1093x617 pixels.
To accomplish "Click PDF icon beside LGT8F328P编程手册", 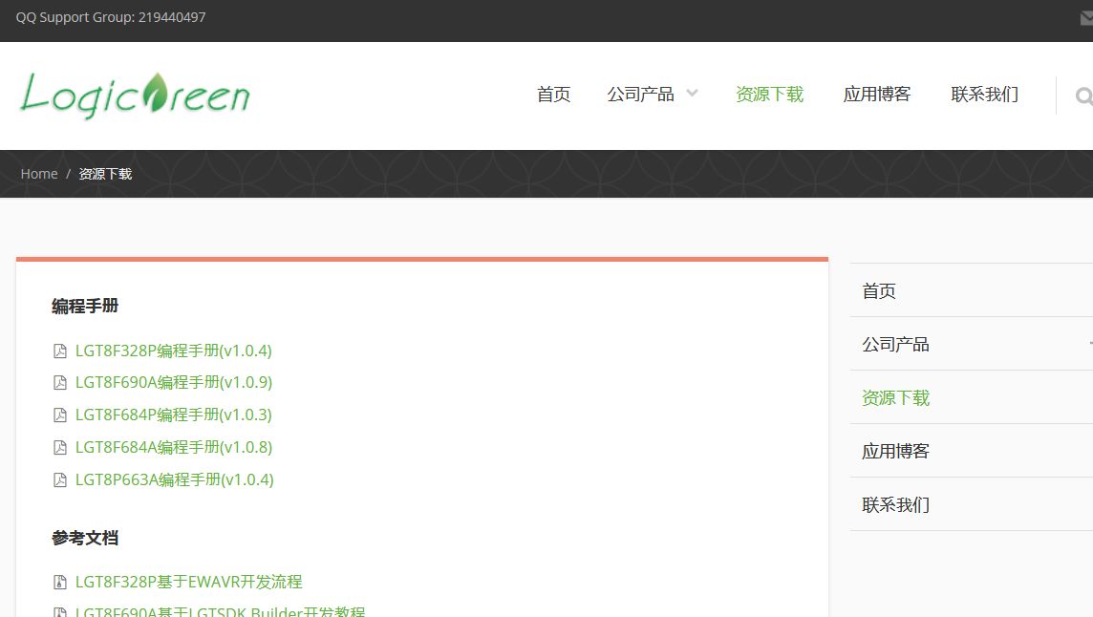I will tap(60, 351).
